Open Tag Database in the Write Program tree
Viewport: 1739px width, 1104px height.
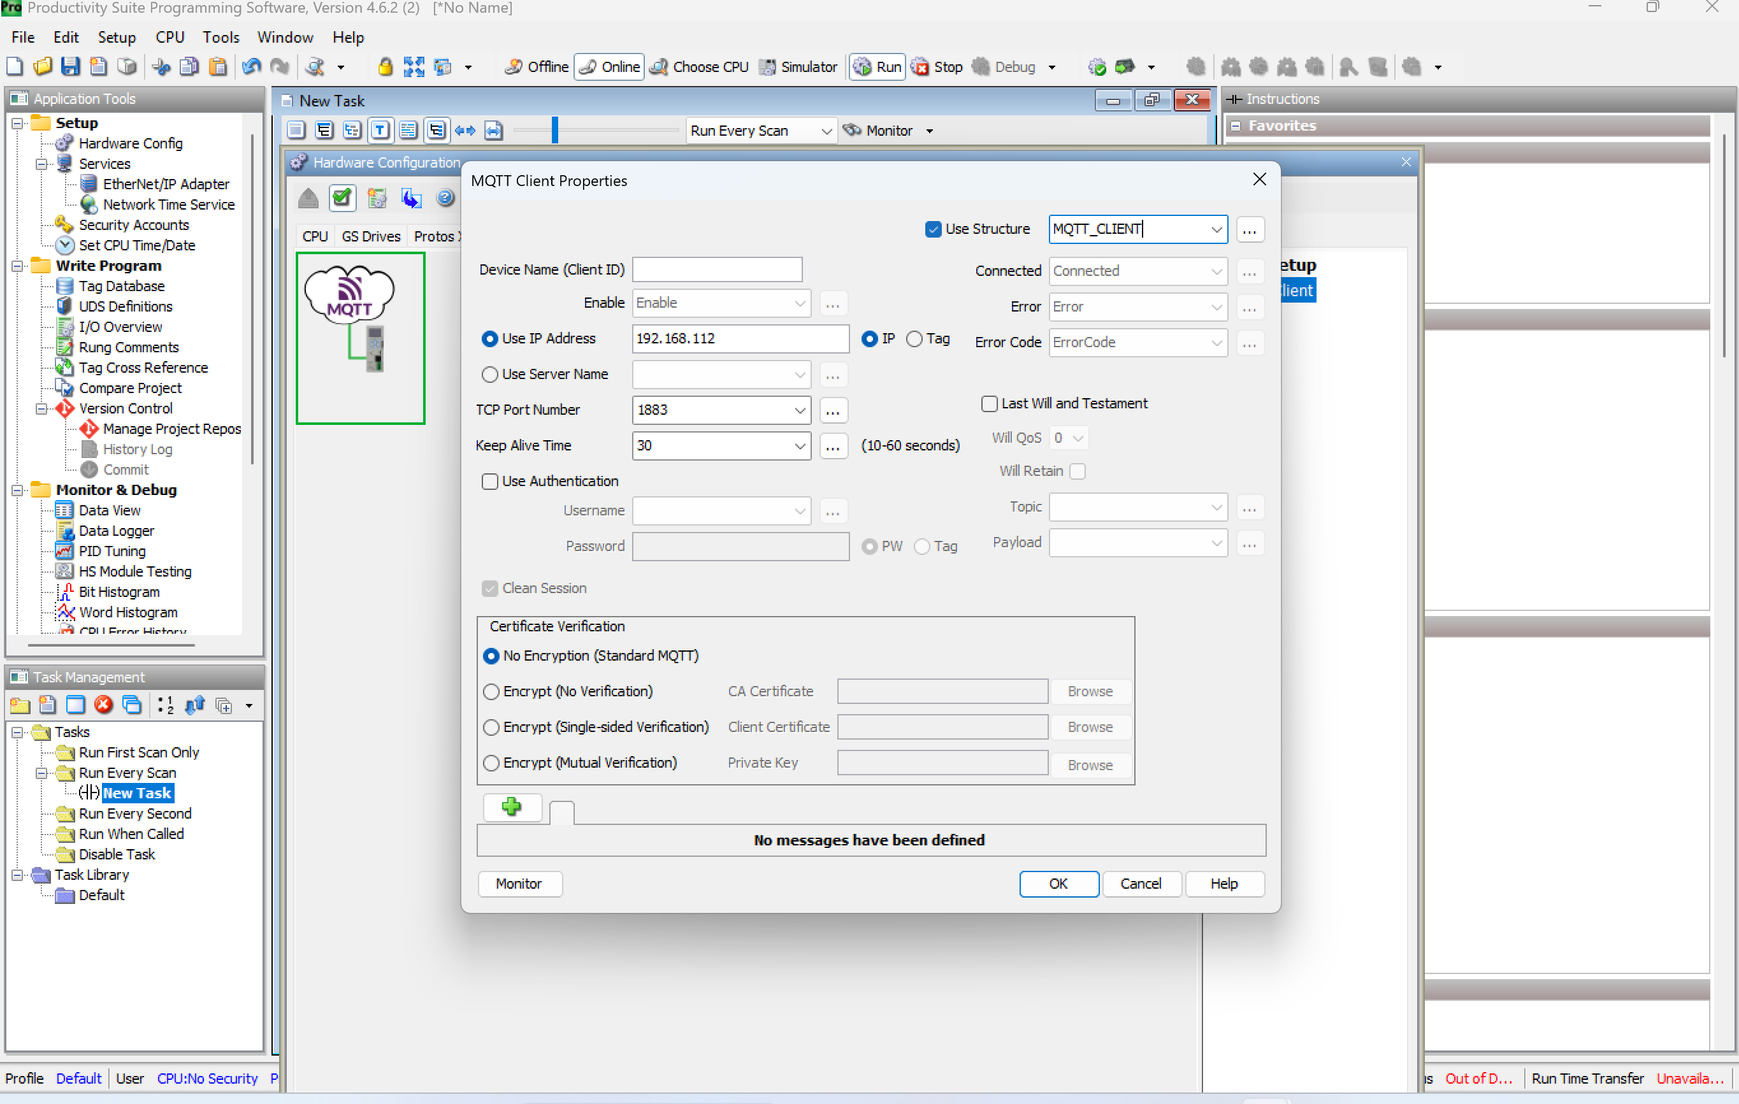pyautogui.click(x=121, y=286)
